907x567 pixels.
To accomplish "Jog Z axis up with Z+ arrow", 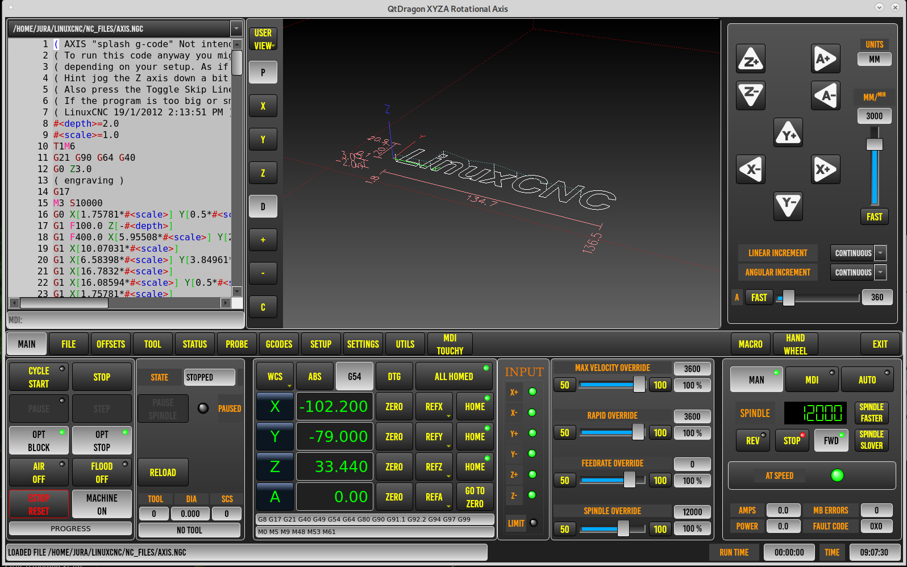I will [x=751, y=59].
